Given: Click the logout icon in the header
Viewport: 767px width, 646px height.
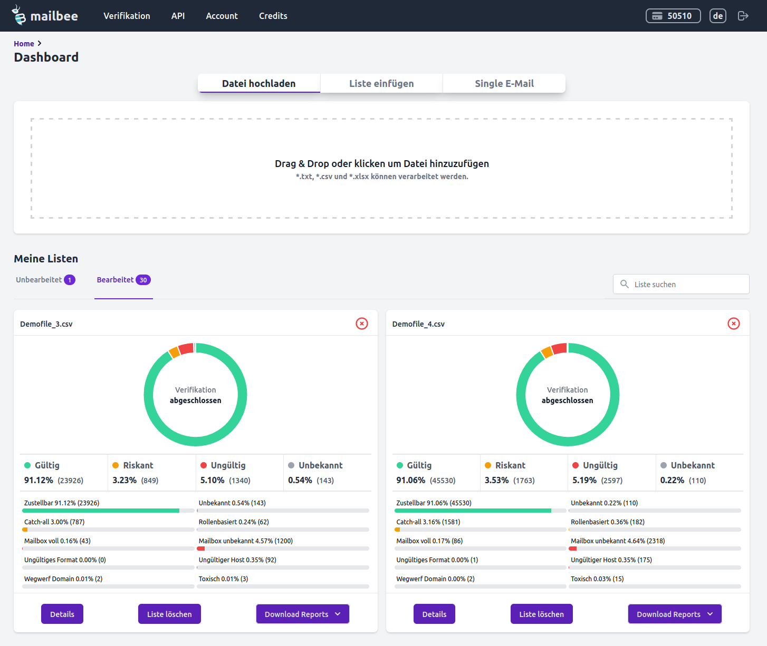Looking at the screenshot, I should (743, 16).
